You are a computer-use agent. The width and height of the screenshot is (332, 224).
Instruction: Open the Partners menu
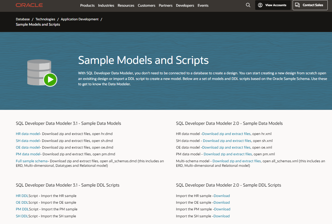tap(166, 5)
